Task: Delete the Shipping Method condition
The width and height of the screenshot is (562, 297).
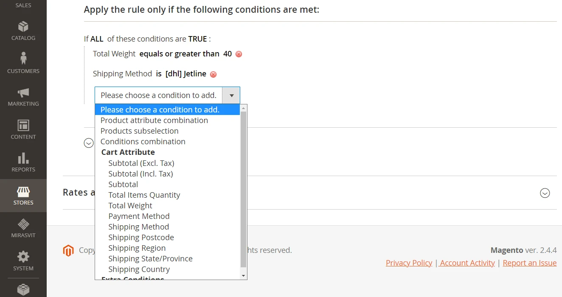Action: (214, 74)
